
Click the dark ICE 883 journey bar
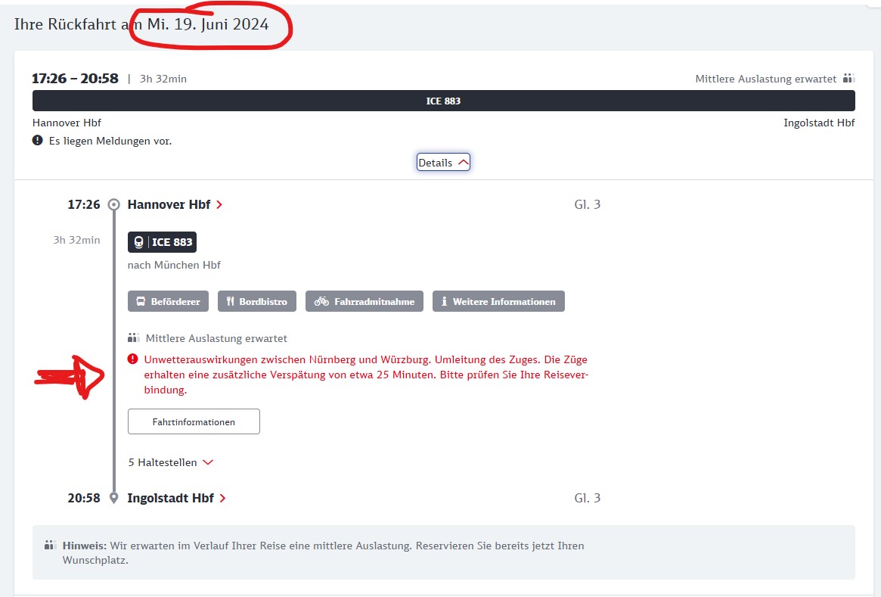(x=443, y=101)
